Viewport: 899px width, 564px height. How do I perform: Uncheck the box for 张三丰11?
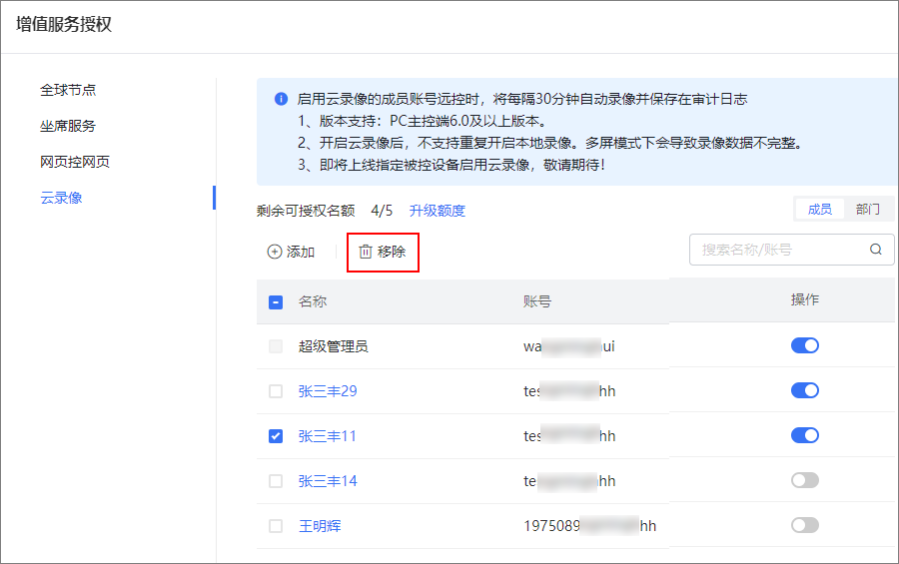tap(276, 436)
